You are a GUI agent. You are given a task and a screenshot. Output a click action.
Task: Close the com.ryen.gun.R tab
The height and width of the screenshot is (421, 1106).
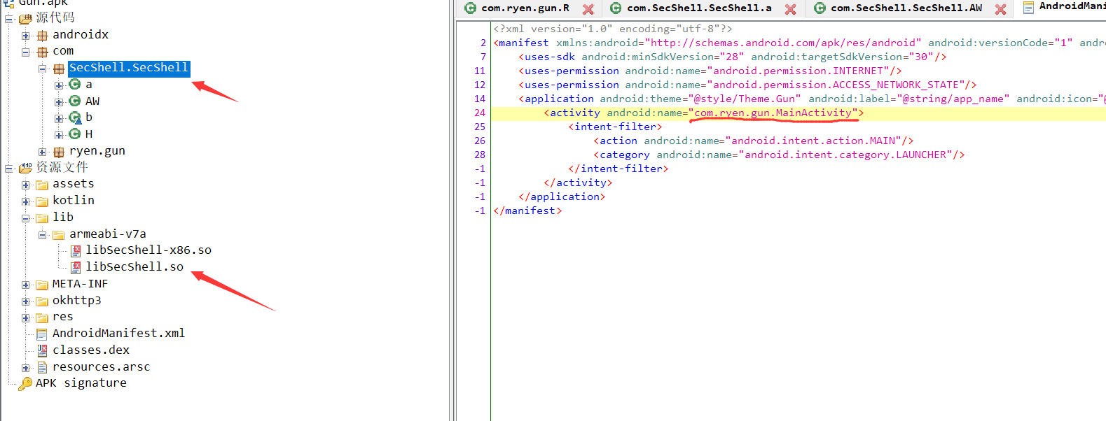[588, 9]
